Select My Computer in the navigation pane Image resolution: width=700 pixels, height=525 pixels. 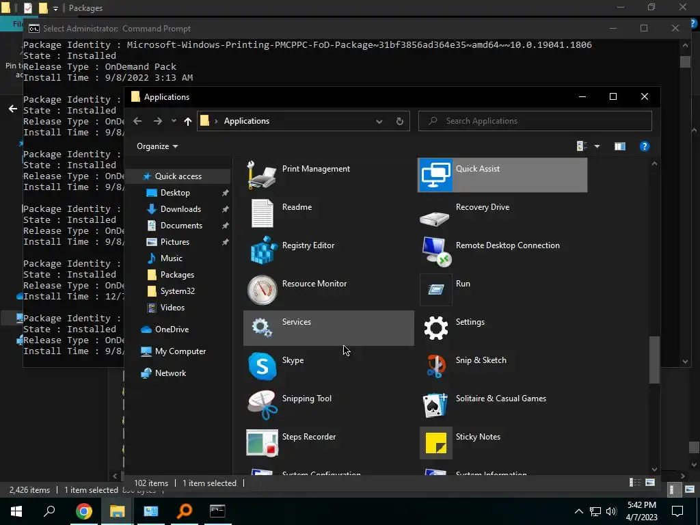[180, 351]
